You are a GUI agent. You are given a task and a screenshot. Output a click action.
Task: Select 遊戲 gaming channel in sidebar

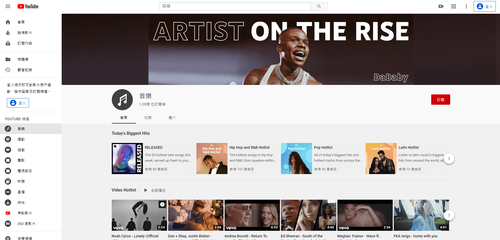[x=31, y=150]
